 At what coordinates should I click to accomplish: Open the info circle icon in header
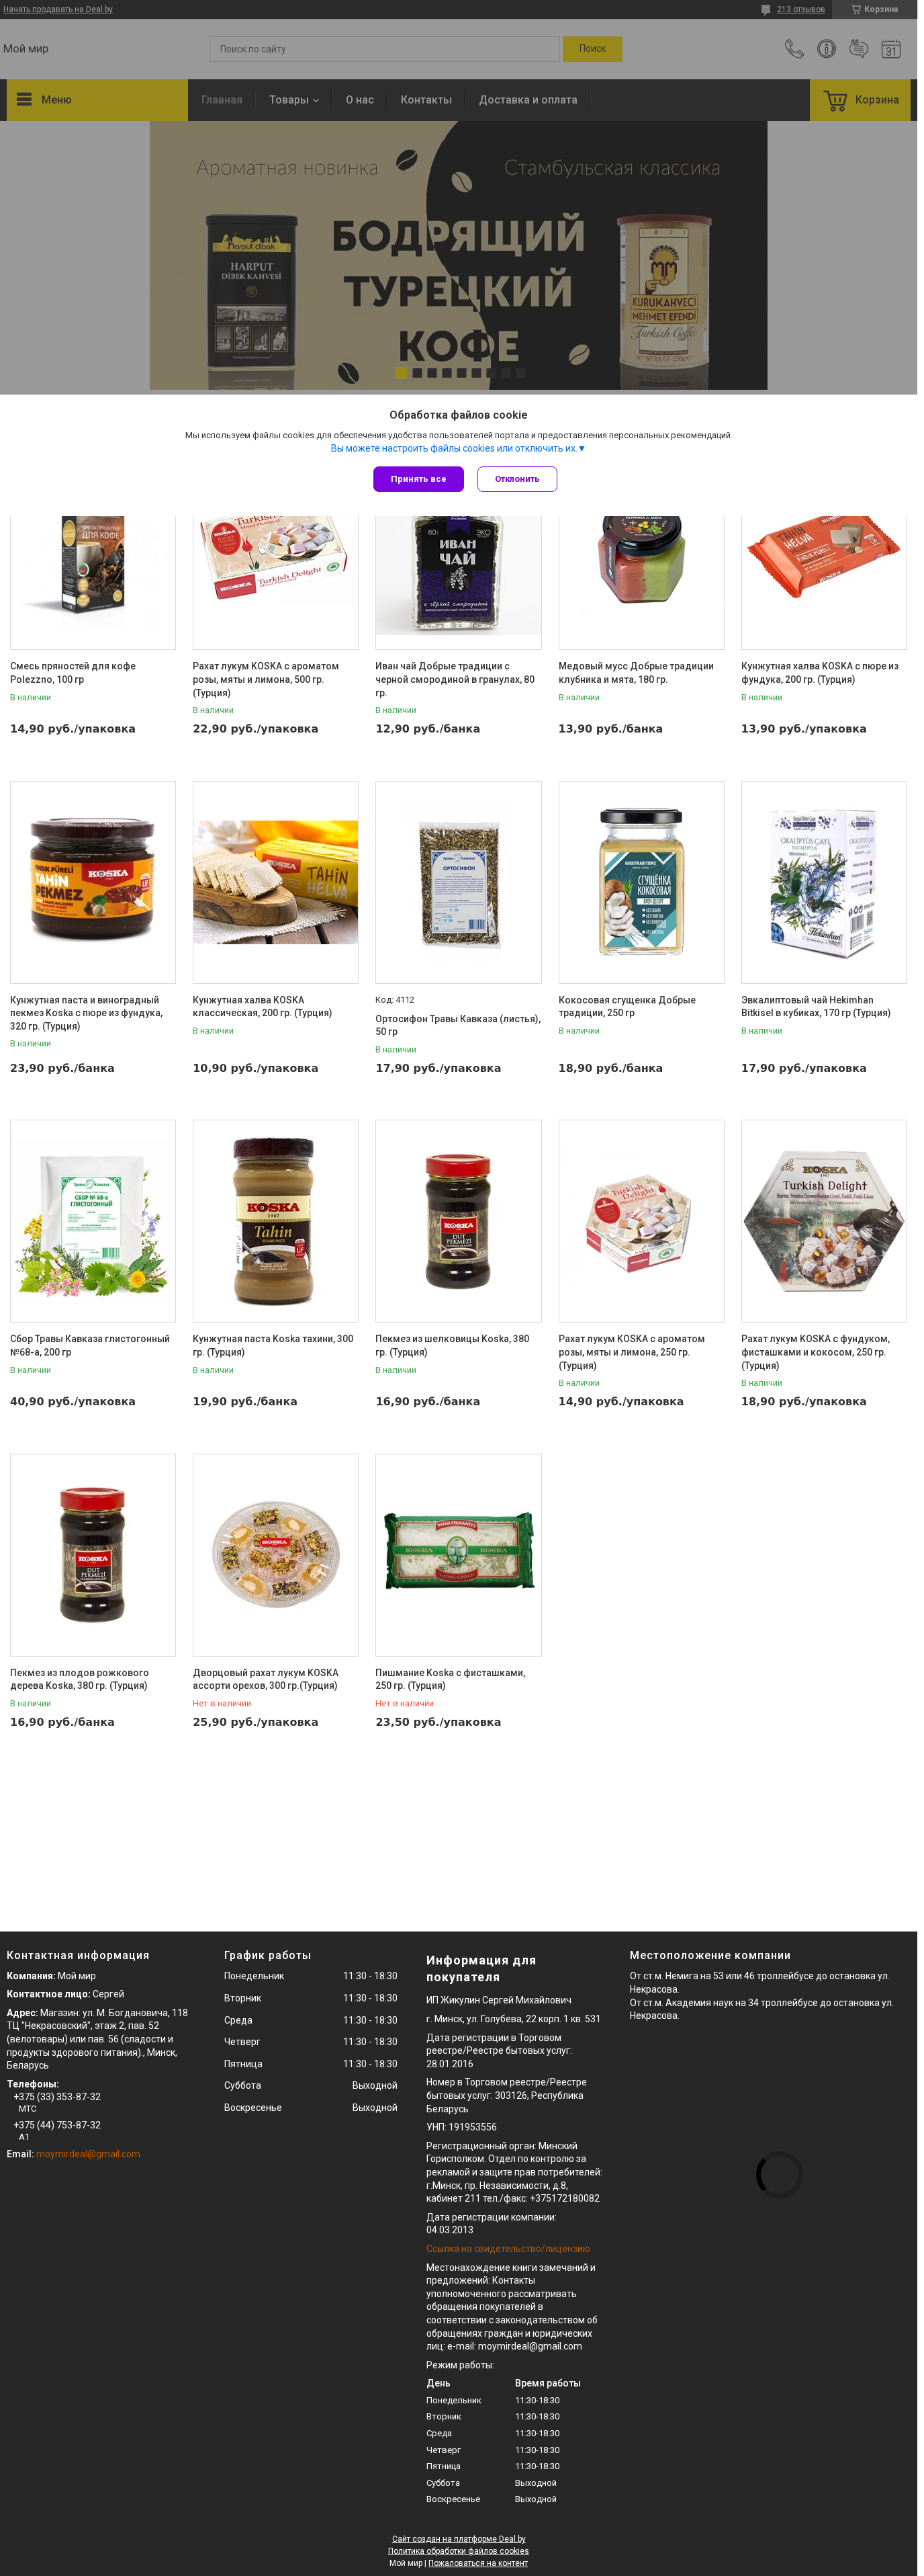[x=826, y=49]
